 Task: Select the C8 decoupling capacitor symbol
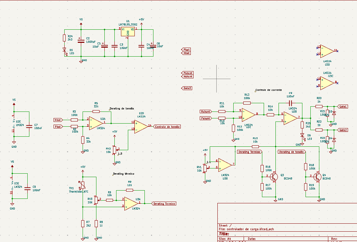point(28,188)
